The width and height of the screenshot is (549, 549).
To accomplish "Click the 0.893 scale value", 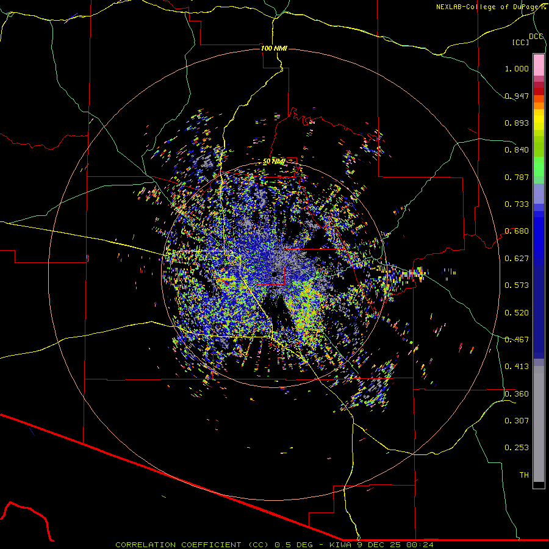I will coord(517,123).
